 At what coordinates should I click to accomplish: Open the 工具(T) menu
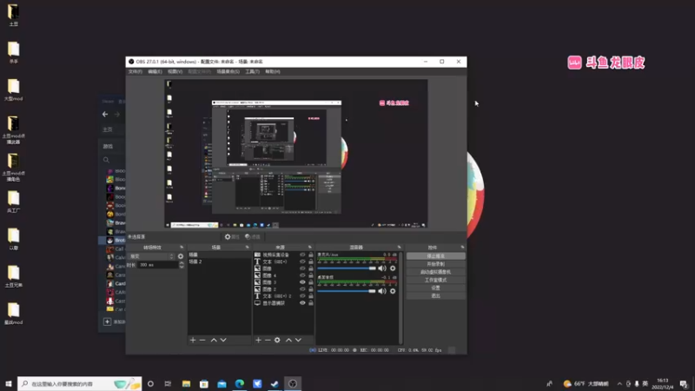pos(252,71)
